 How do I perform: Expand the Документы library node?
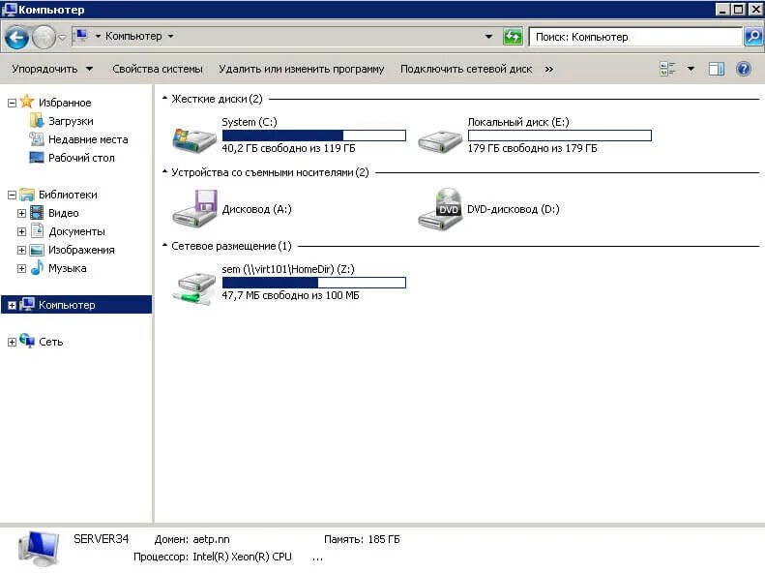21,232
